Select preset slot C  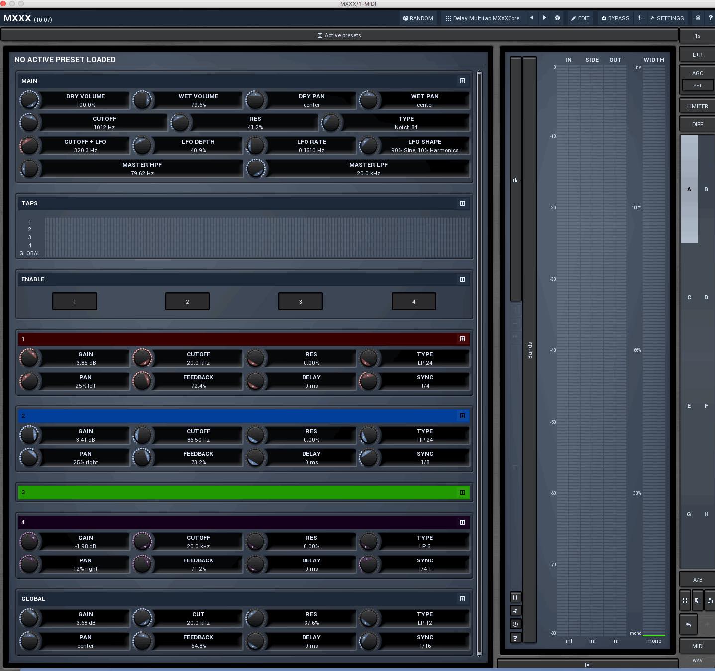(x=689, y=297)
